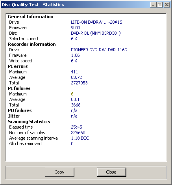Click the Recorder information heading
172x185 pixels.
(32, 44)
